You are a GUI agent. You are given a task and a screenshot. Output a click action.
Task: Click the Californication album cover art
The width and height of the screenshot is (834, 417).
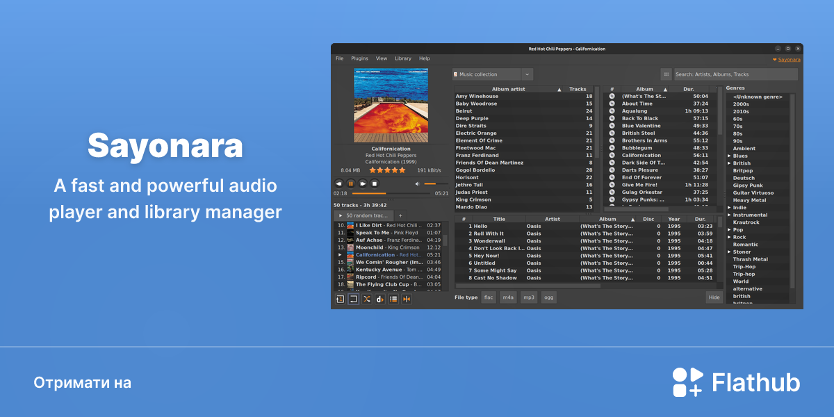(x=391, y=105)
